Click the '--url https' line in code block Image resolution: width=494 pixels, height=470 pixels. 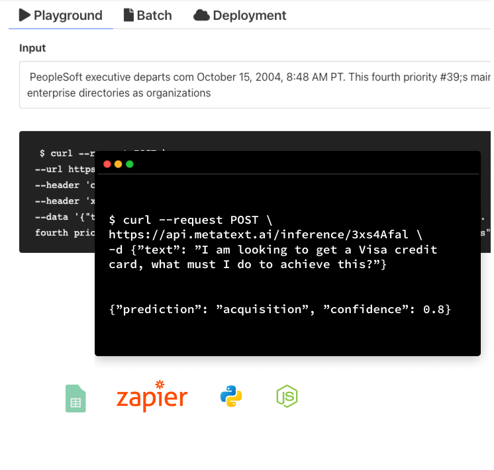[x=65, y=169]
